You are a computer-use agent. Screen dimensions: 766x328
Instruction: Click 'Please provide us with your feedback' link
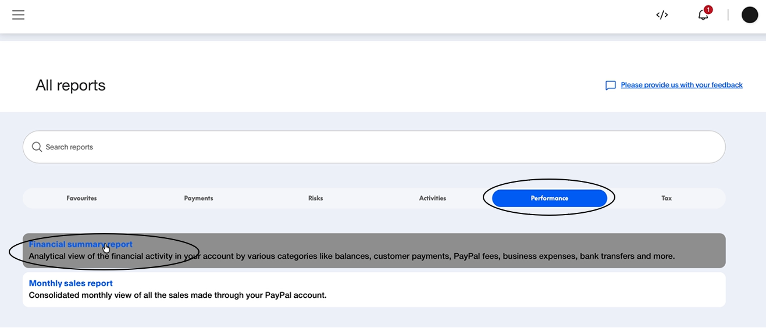(682, 85)
